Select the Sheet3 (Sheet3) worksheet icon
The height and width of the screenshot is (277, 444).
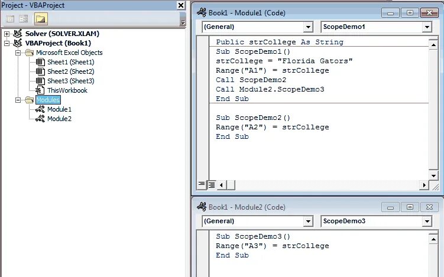tap(40, 81)
